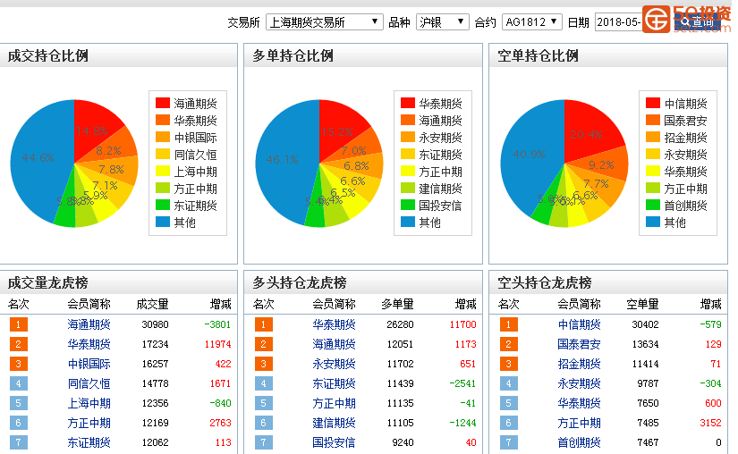Click rank 5 badge in 空头持仓龙虎榜
This screenshot has height=454, width=738.
click(x=509, y=403)
